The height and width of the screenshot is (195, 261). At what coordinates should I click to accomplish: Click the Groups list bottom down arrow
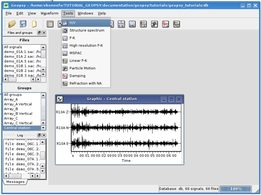click(x=43, y=128)
